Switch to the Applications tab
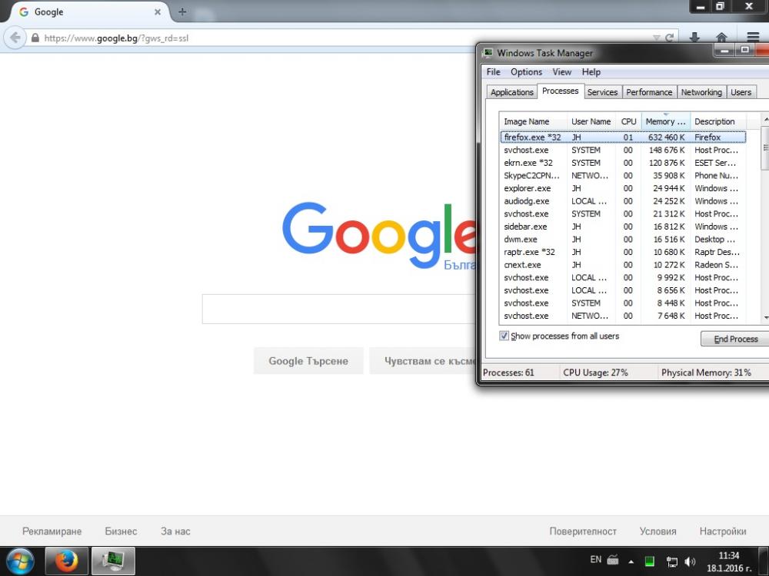 click(511, 92)
